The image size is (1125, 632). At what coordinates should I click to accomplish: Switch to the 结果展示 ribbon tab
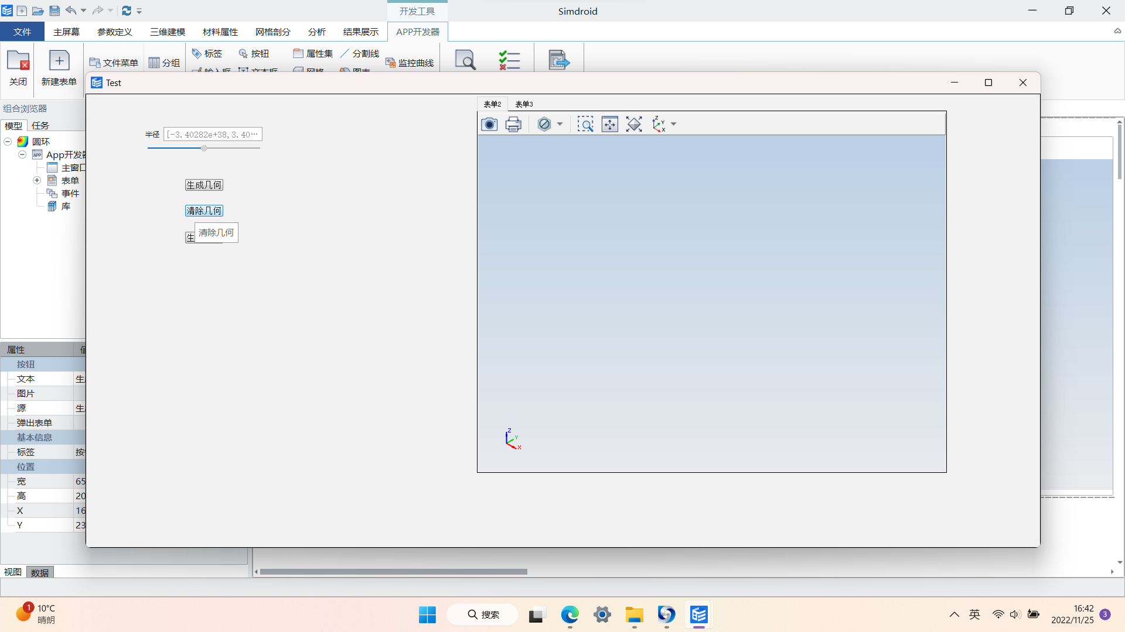click(x=361, y=32)
